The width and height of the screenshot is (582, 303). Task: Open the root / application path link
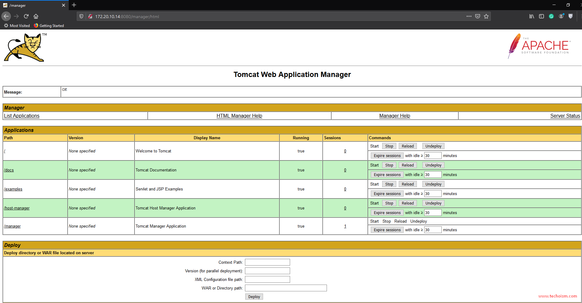point(5,151)
